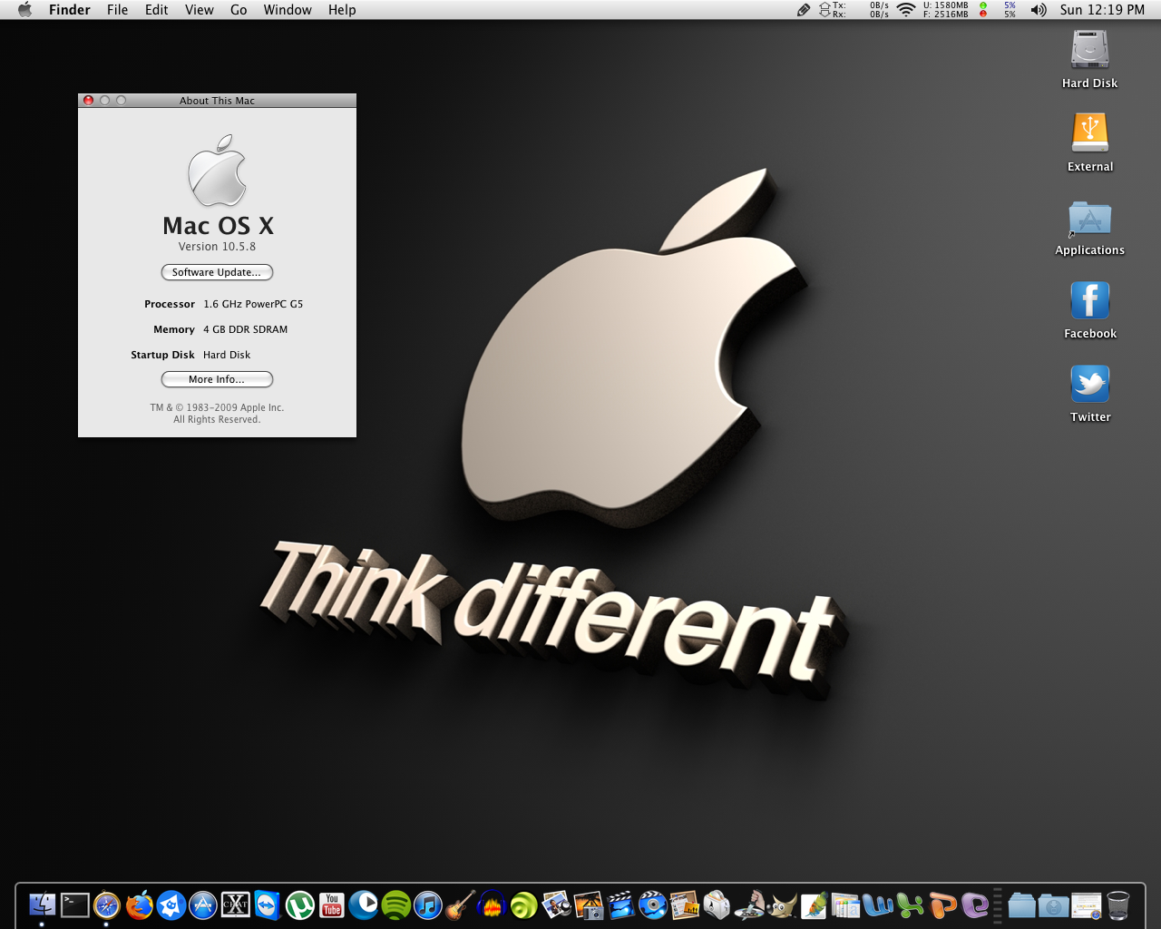Launch GIMP from the Dock
This screenshot has height=929, width=1161.
click(x=781, y=905)
